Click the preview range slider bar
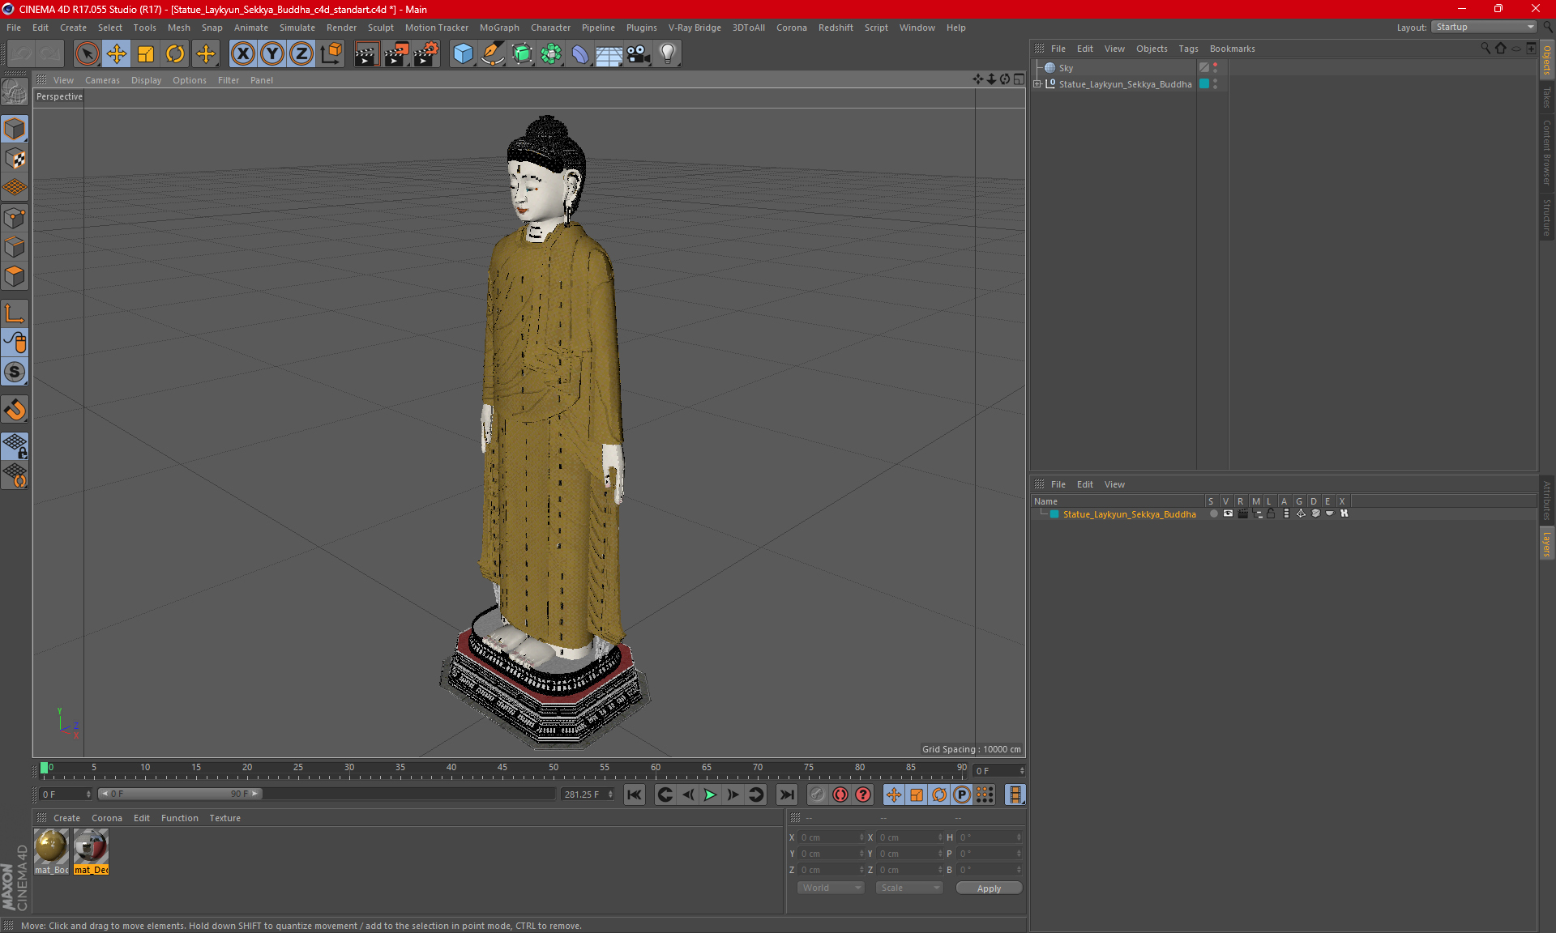The image size is (1556, 933). tap(180, 794)
